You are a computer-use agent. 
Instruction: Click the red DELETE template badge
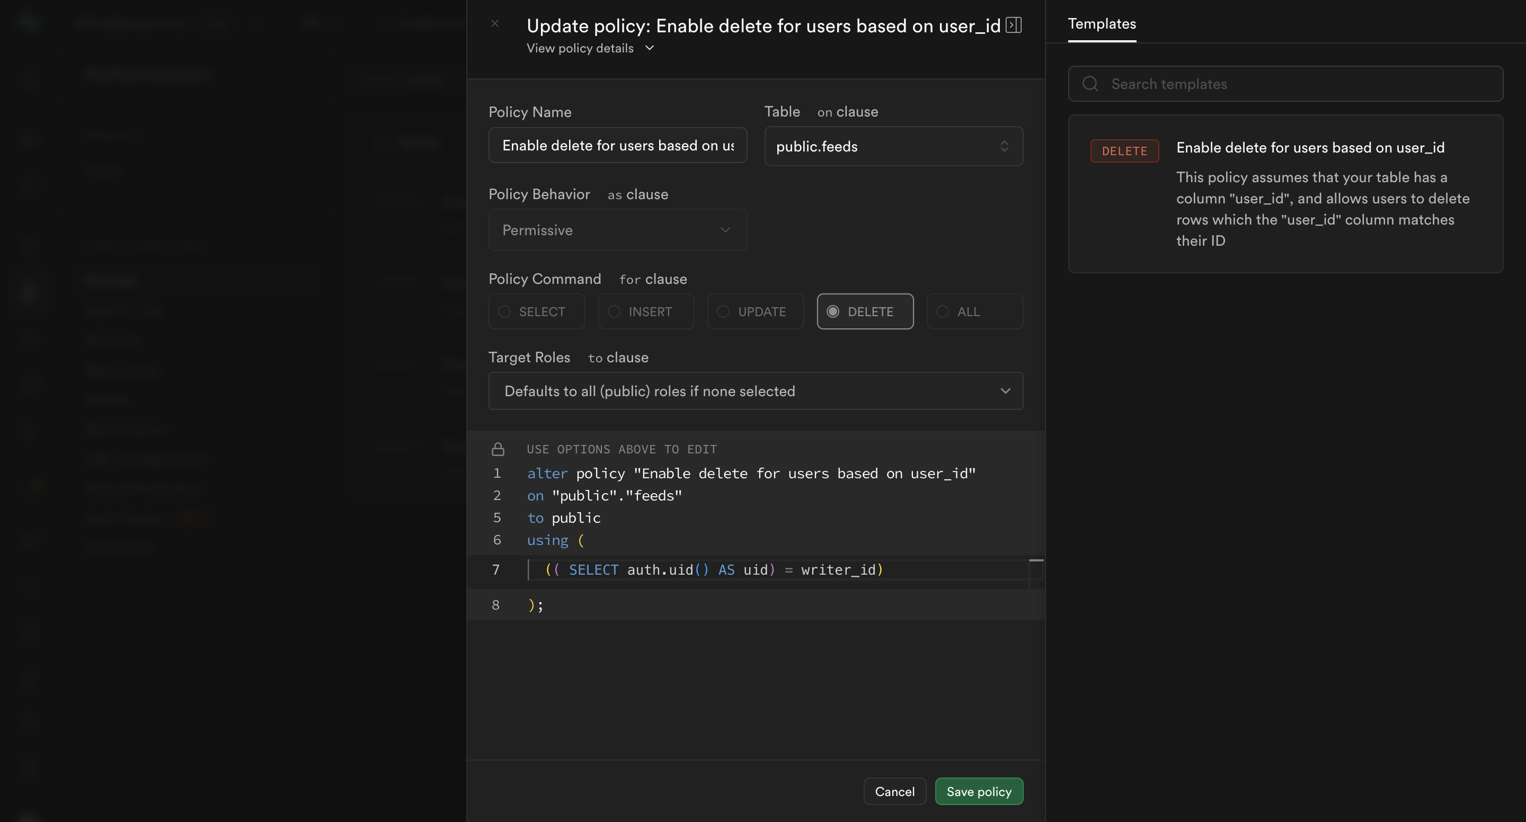[1124, 151]
